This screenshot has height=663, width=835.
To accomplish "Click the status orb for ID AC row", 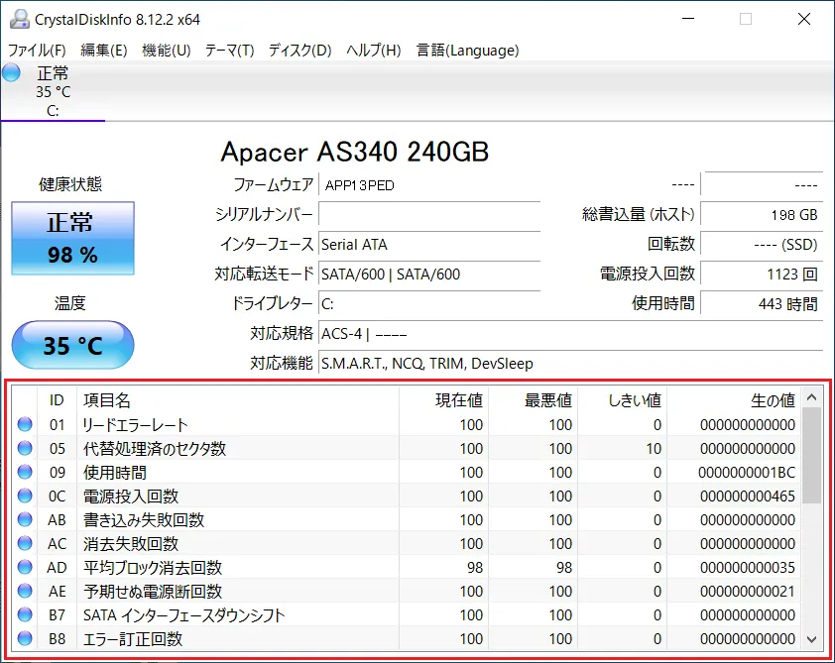I will 25,543.
